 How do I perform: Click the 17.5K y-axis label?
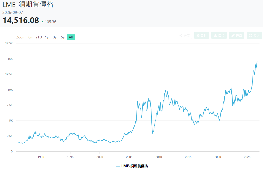9,43
